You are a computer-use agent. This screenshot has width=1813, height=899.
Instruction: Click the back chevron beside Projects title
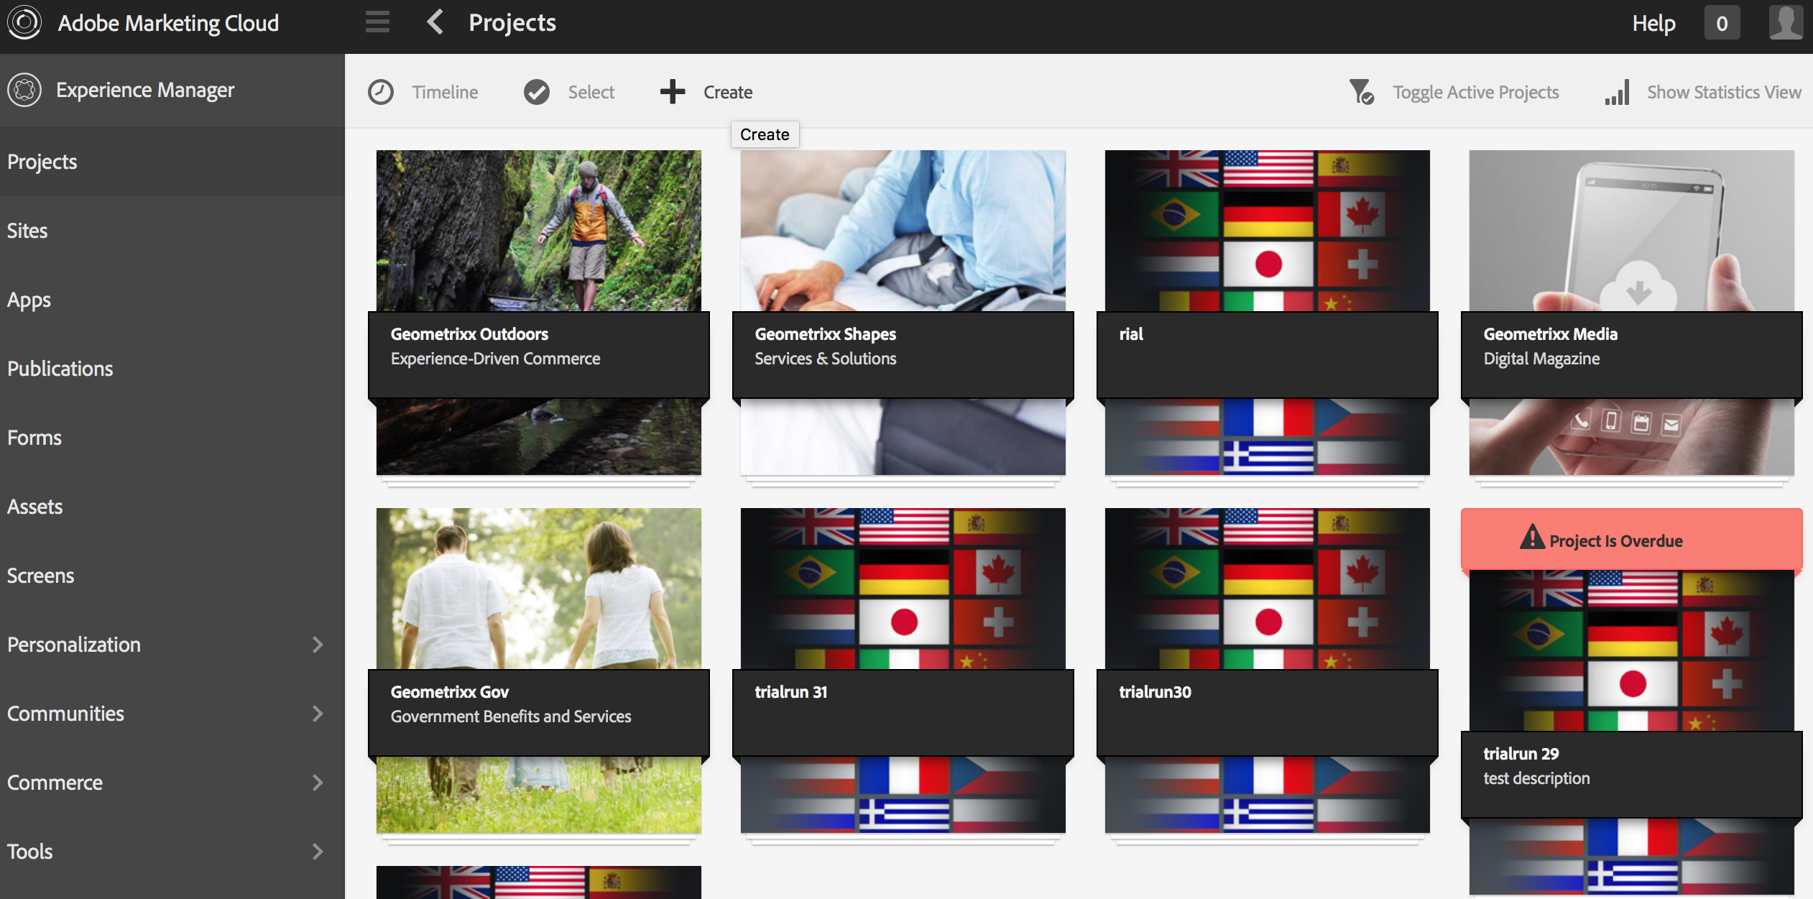pyautogui.click(x=435, y=22)
